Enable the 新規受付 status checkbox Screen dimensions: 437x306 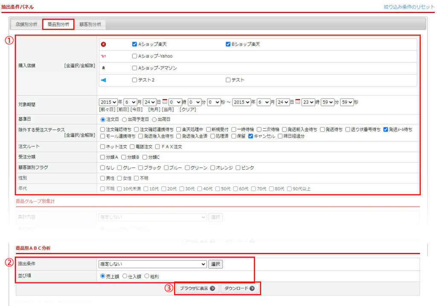click(x=208, y=130)
